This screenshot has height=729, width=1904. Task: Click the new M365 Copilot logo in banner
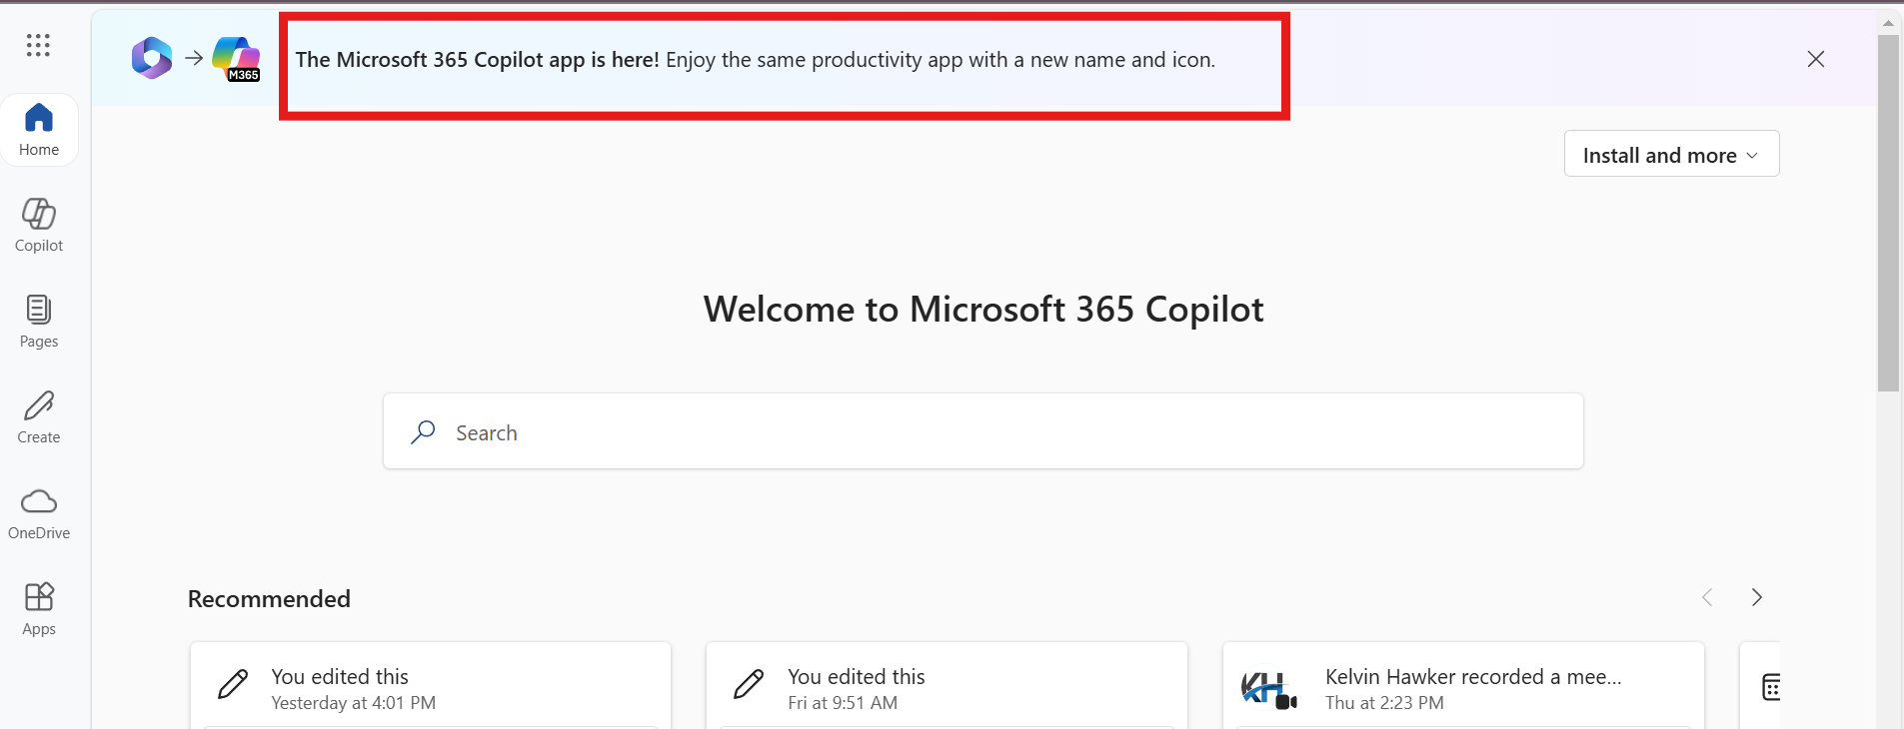[237, 59]
